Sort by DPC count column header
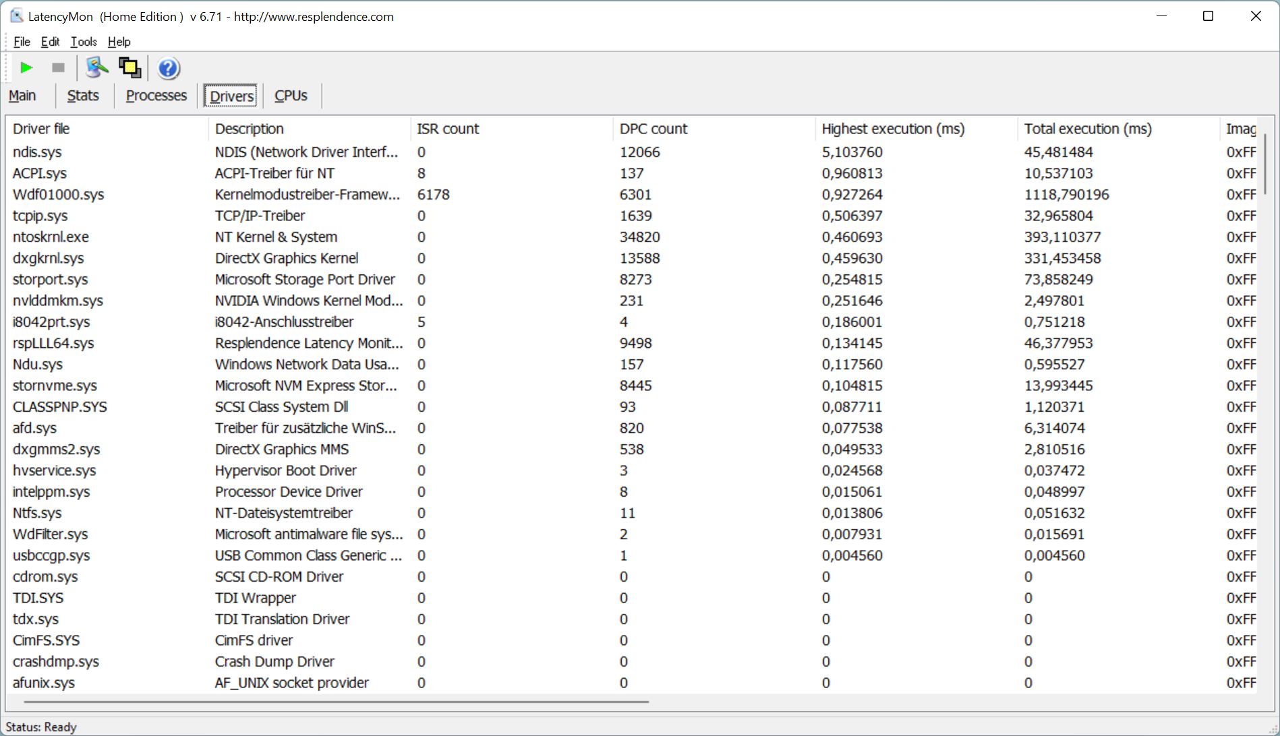1280x736 pixels. (715, 129)
